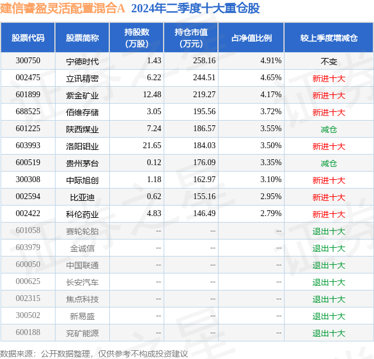Image resolution: width=374 pixels, height=359 pixels.
Task: Click 减仓 status in 贵州茅台 row
Action: (x=329, y=163)
